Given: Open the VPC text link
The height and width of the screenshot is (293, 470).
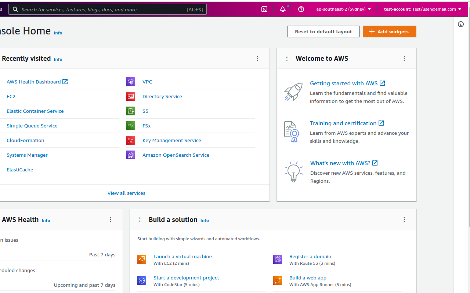Looking at the screenshot, I should tap(147, 82).
